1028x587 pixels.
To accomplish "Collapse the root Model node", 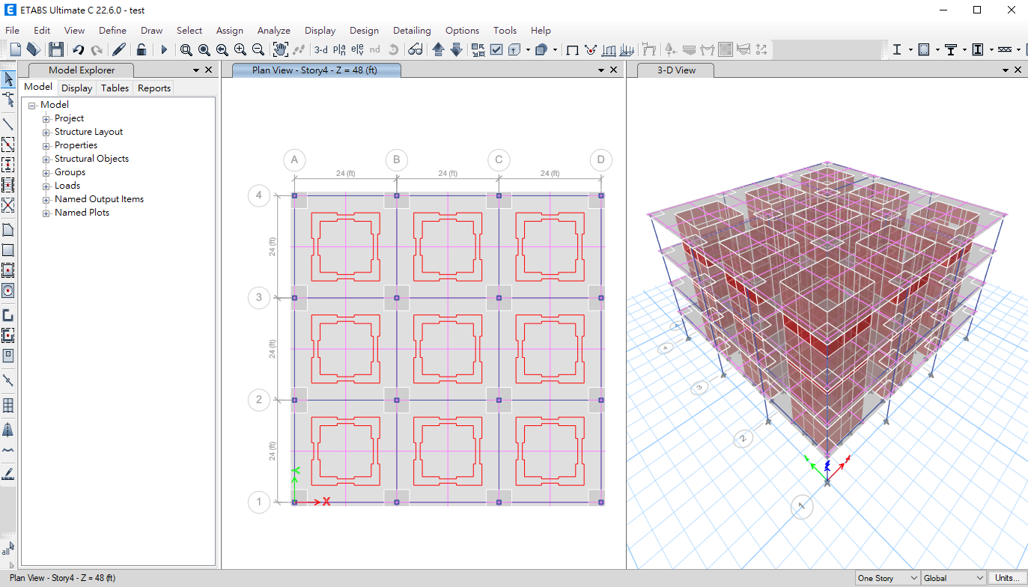I will (32, 106).
